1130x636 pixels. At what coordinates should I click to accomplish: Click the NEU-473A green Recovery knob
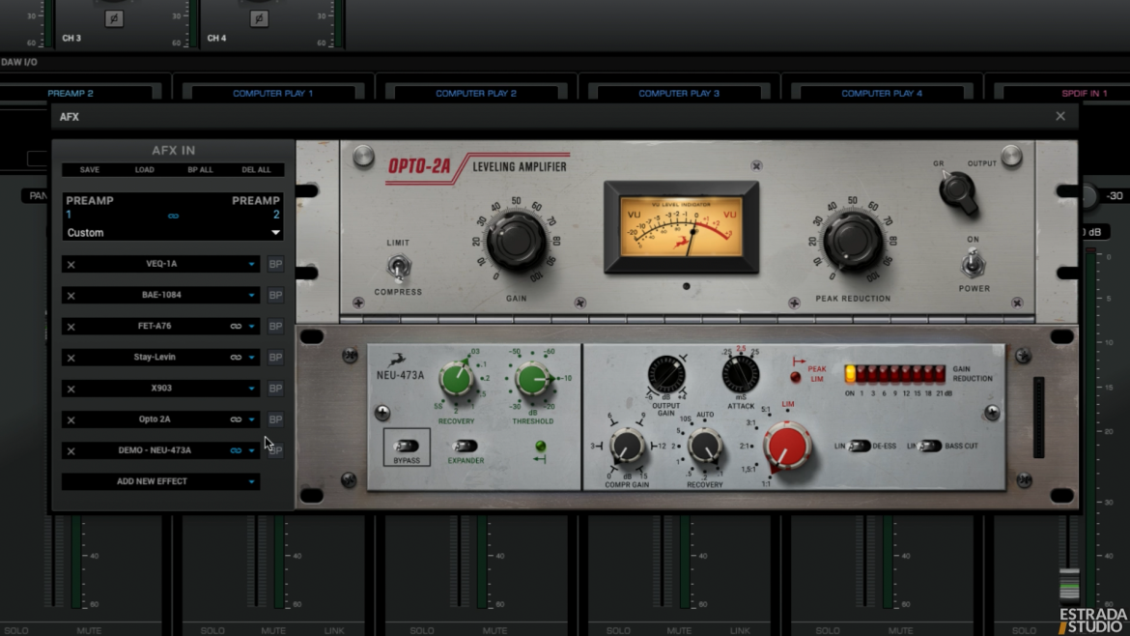coord(456,379)
